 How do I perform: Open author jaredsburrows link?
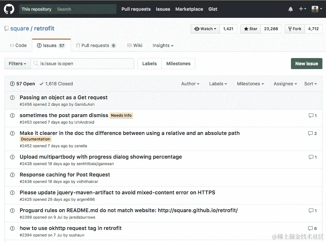[x=82, y=217]
